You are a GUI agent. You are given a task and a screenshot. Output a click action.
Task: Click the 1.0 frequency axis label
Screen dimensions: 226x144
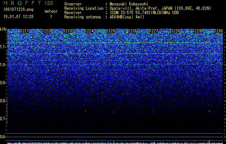[3, 65]
